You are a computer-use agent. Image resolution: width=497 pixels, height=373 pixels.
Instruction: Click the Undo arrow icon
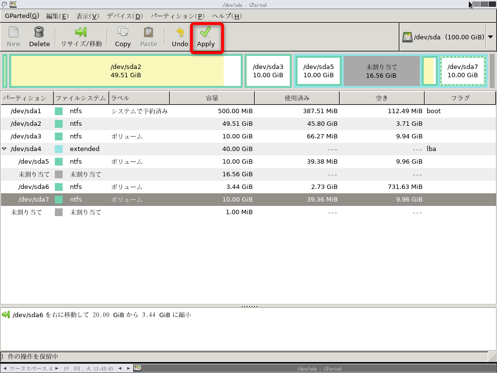(180, 32)
